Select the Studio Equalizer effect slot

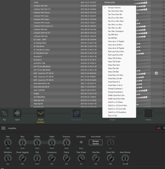(x=41, y=113)
